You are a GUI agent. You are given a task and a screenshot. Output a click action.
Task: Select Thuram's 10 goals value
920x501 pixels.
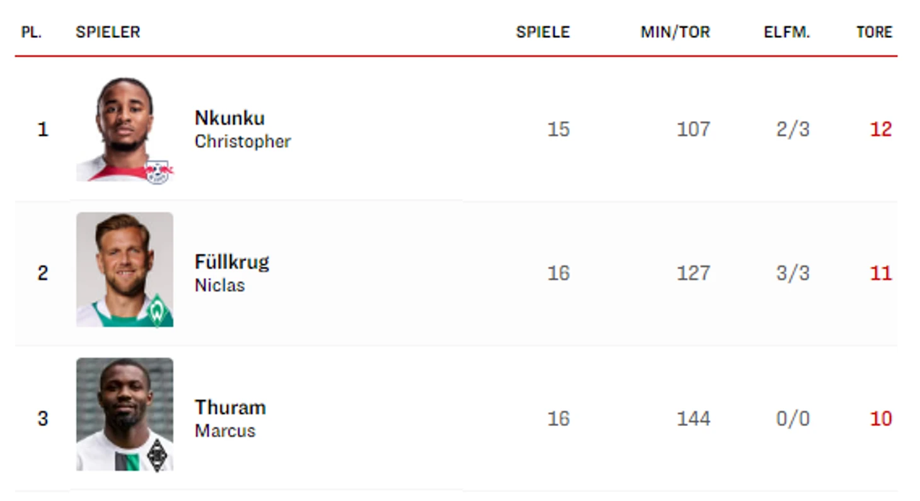click(x=881, y=418)
